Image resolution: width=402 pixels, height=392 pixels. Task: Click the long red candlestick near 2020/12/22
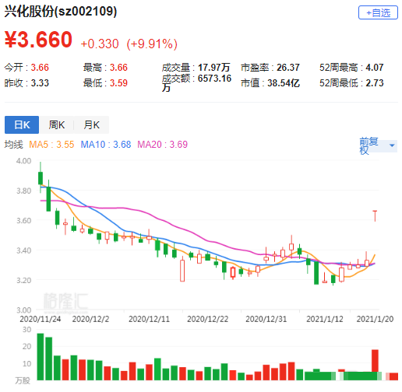click(182, 269)
